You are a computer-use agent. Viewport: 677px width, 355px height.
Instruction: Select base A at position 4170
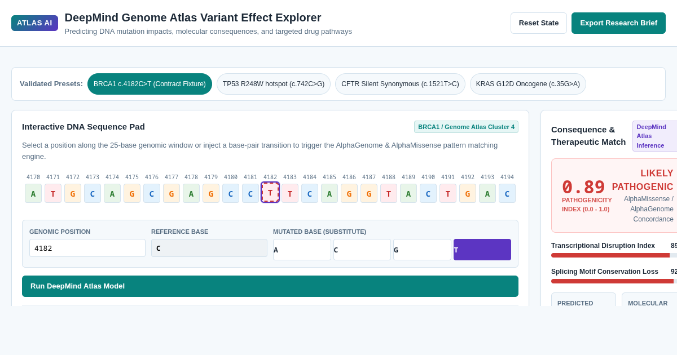coord(33,193)
